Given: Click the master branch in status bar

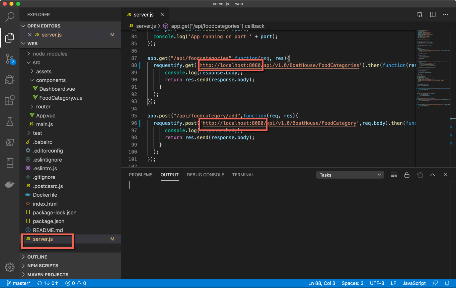Looking at the screenshot, I should click(18, 283).
